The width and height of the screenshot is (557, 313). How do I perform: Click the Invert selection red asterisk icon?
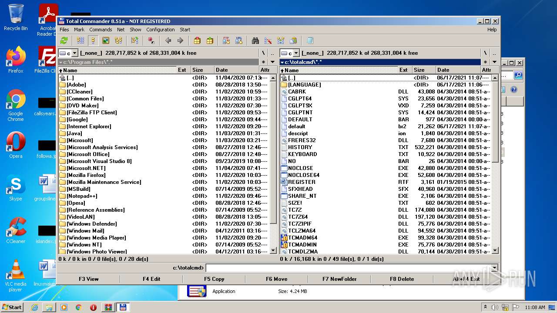pyautogui.click(x=151, y=40)
